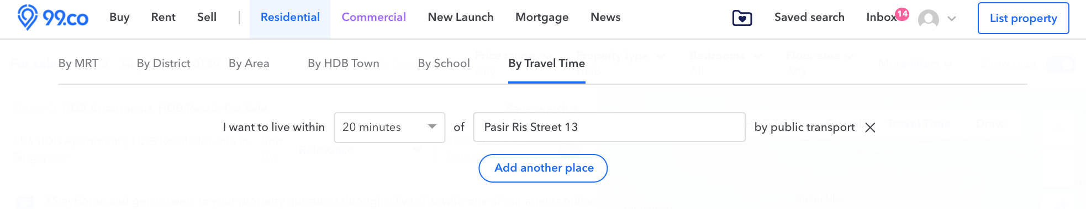This screenshot has width=1086, height=209.
Task: Choose the By School tab
Action: [444, 63]
